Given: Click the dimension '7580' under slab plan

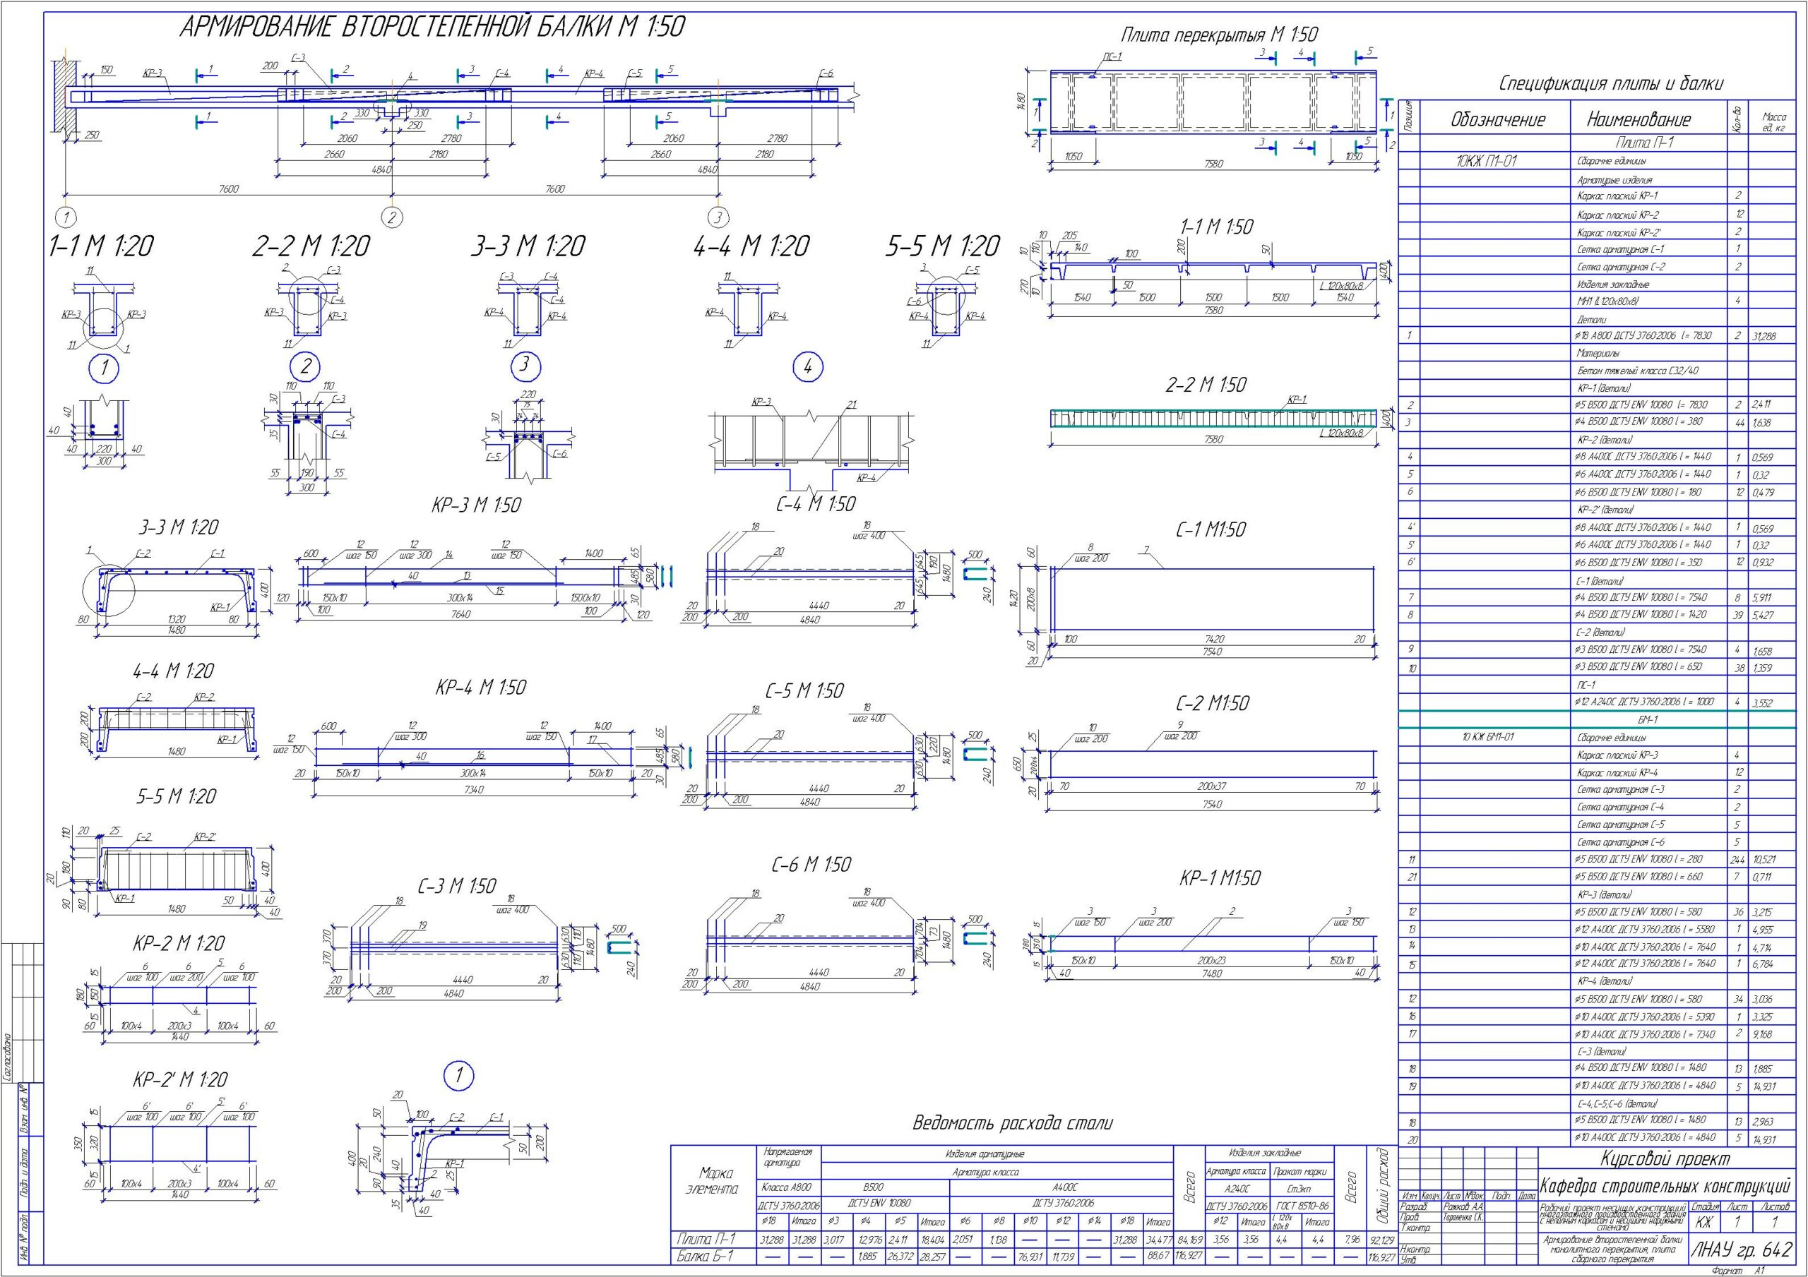Looking at the screenshot, I should [x=1213, y=164].
